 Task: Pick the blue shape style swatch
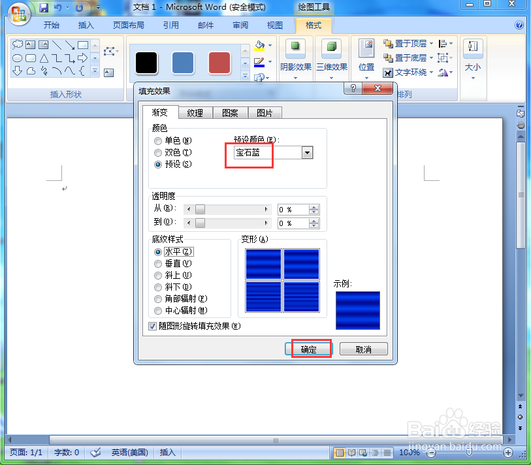point(183,63)
